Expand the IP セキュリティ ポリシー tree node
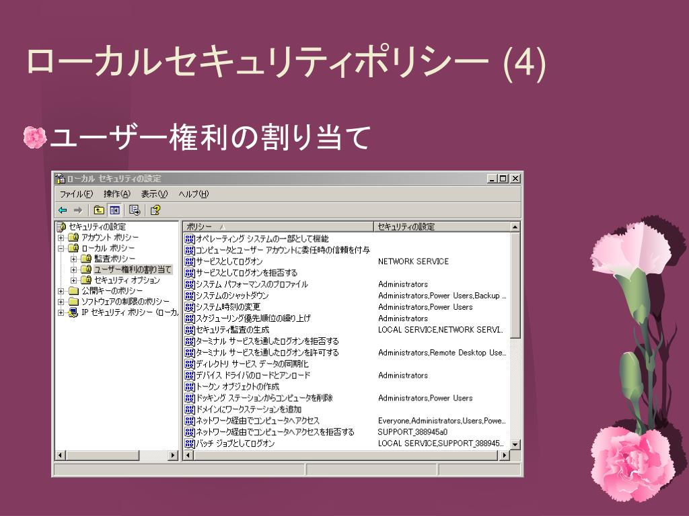This screenshot has width=689, height=516. [61, 312]
